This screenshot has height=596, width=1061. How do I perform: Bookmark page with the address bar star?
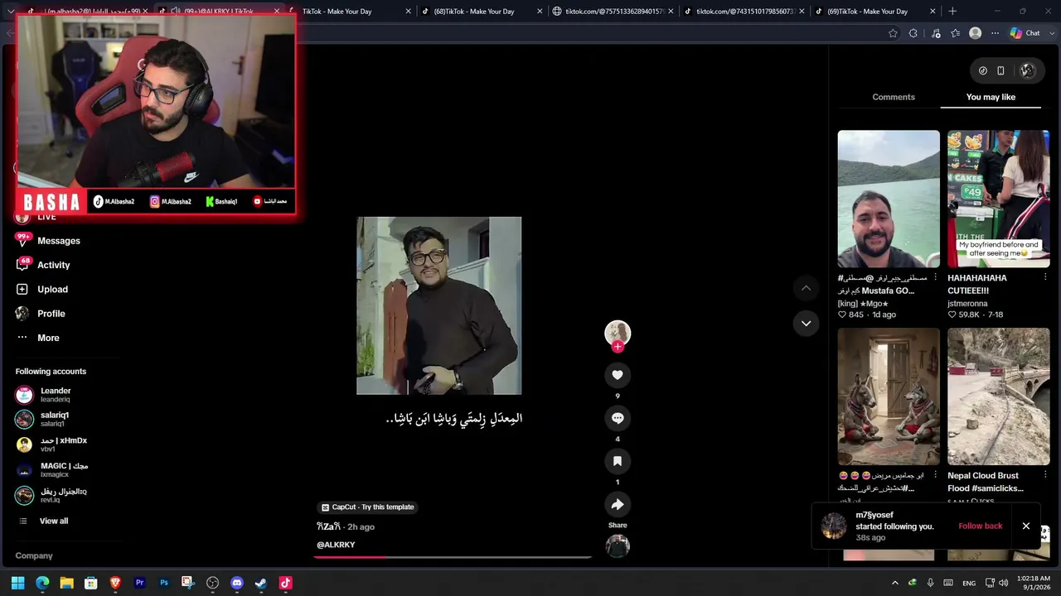tap(893, 33)
